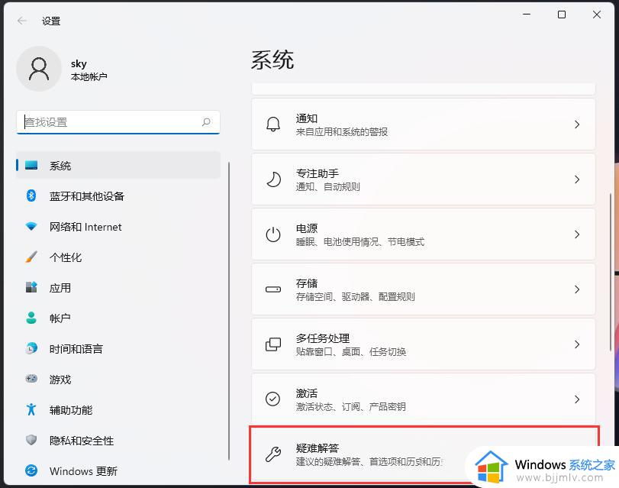The image size is (619, 488).
Task: Click the 通知、自动规则 description text
Action: [327, 186]
